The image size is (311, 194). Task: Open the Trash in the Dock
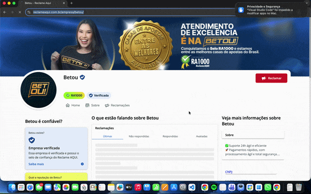pyautogui.click(x=299, y=187)
